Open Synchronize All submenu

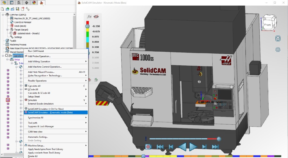click(x=56, y=118)
